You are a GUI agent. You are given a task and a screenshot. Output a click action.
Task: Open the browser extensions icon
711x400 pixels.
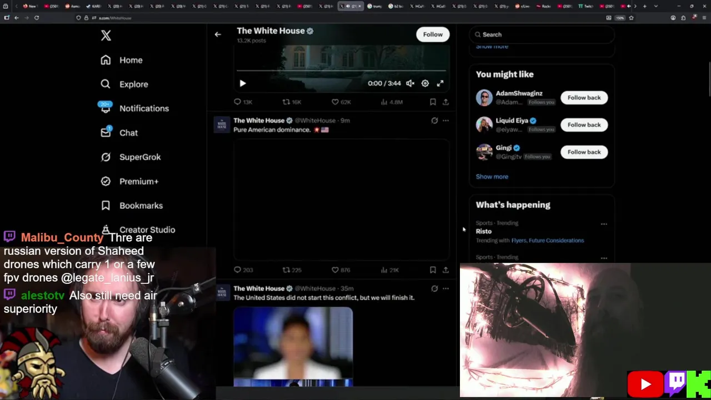click(683, 18)
